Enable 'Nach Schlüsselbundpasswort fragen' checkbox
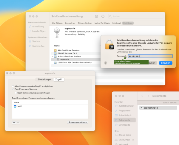This screenshot has width=179, height=145. [x=16, y=93]
